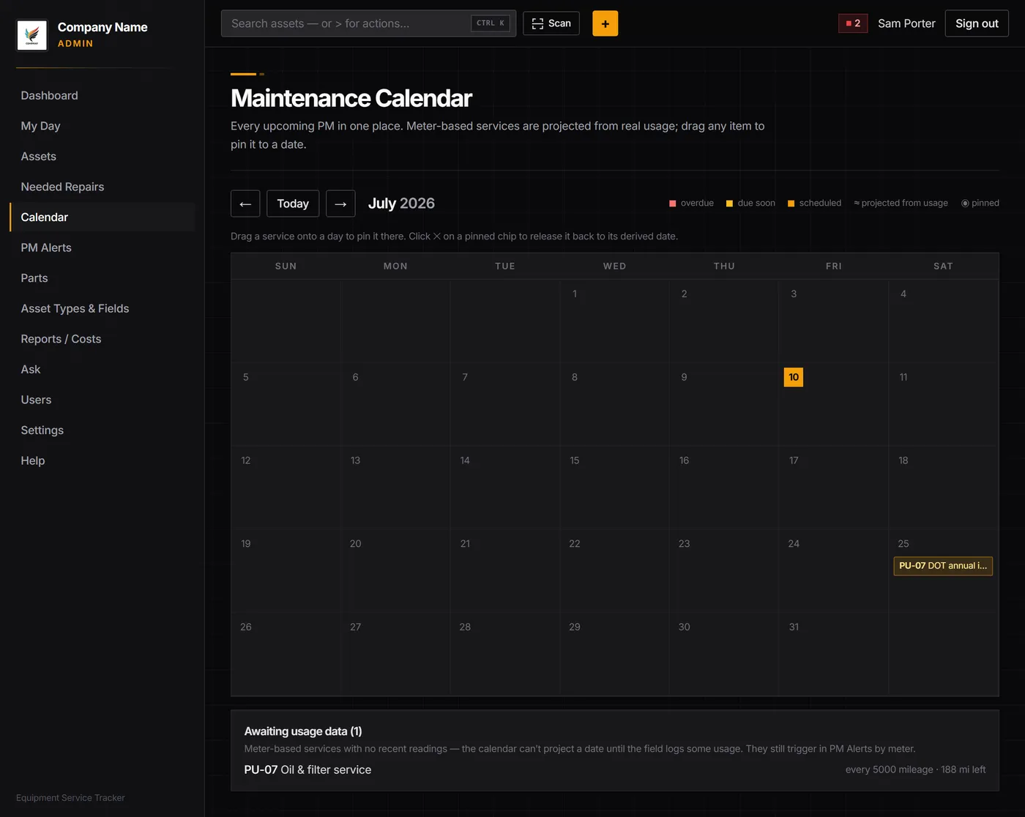Click the CTRL K shortcut hint
The image size is (1025, 817).
pyautogui.click(x=490, y=23)
